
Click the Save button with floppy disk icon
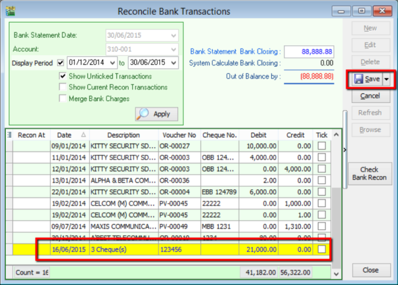(366, 78)
